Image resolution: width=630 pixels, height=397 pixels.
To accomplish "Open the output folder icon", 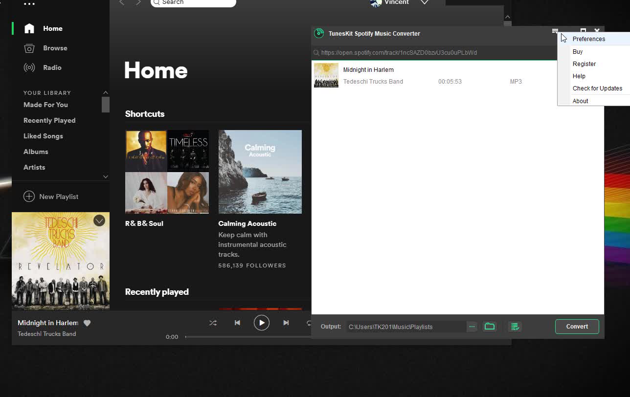I will pos(490,327).
